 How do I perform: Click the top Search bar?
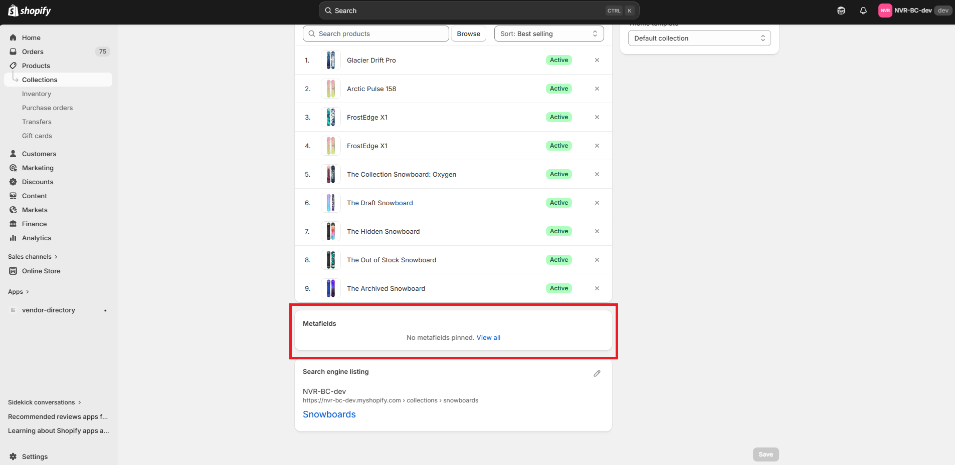pyautogui.click(x=479, y=11)
